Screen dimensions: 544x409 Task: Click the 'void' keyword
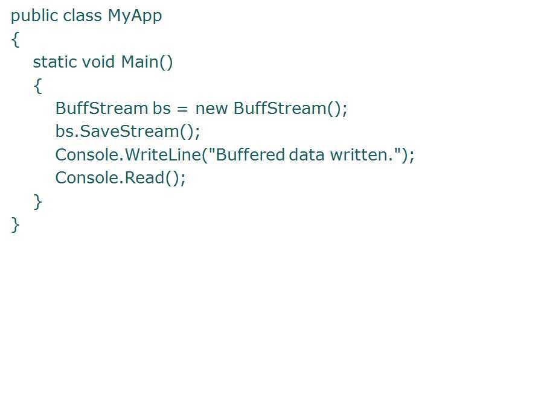(98, 62)
